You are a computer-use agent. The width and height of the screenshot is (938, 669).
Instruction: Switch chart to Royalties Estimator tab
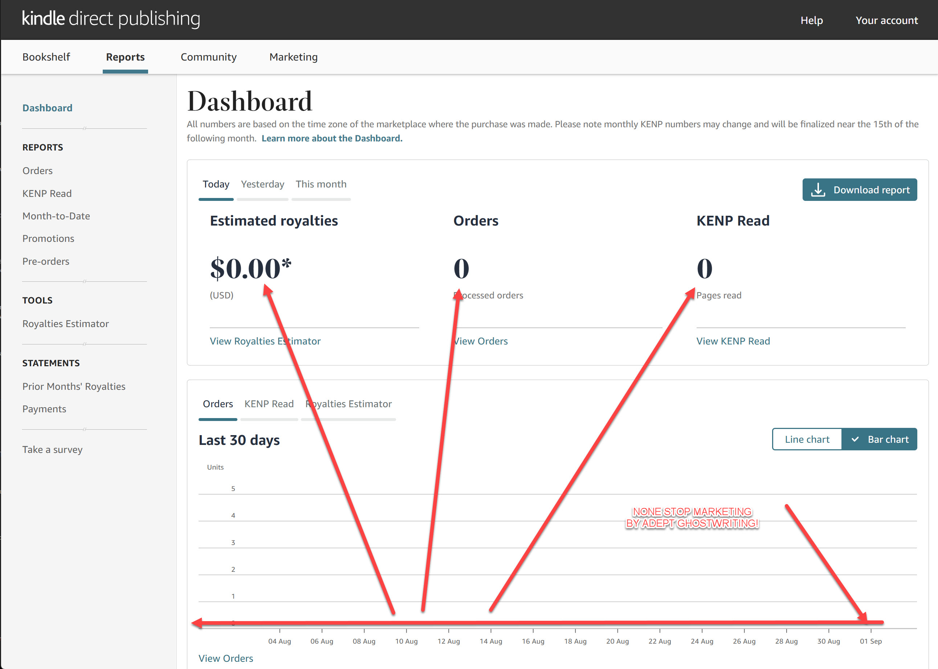(x=348, y=404)
